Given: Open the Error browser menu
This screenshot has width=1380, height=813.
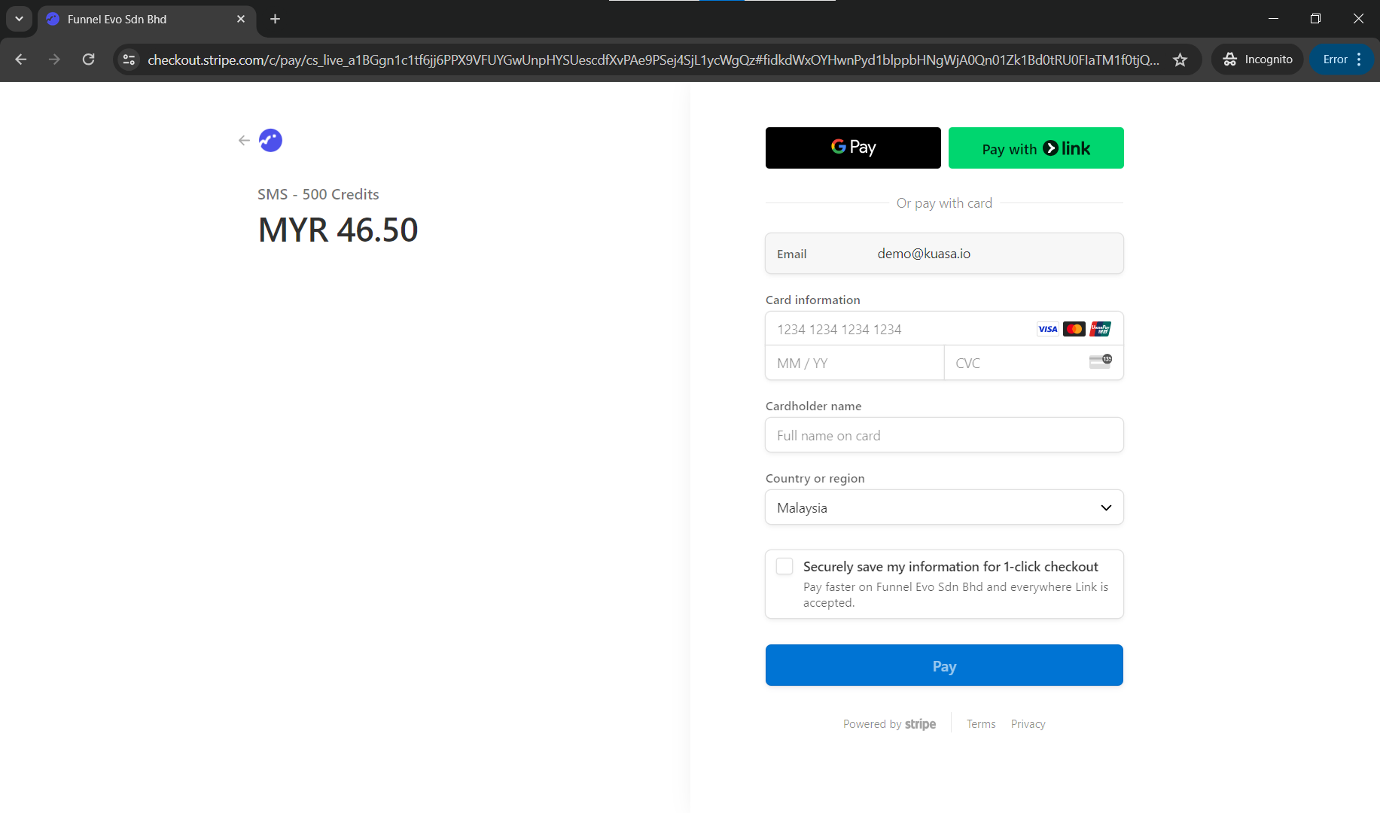Looking at the screenshot, I should [1342, 59].
